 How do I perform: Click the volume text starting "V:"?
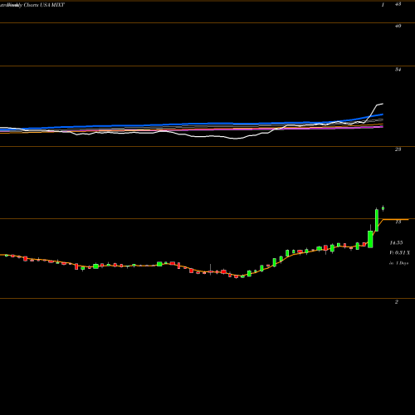400,252
